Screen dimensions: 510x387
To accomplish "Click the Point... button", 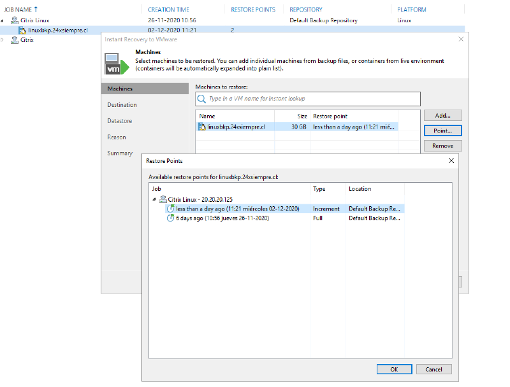I will pyautogui.click(x=442, y=131).
